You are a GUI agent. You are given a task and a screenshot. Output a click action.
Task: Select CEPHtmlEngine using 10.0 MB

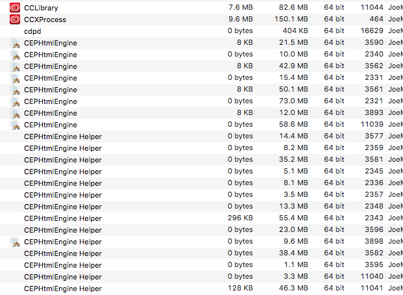tap(201, 55)
